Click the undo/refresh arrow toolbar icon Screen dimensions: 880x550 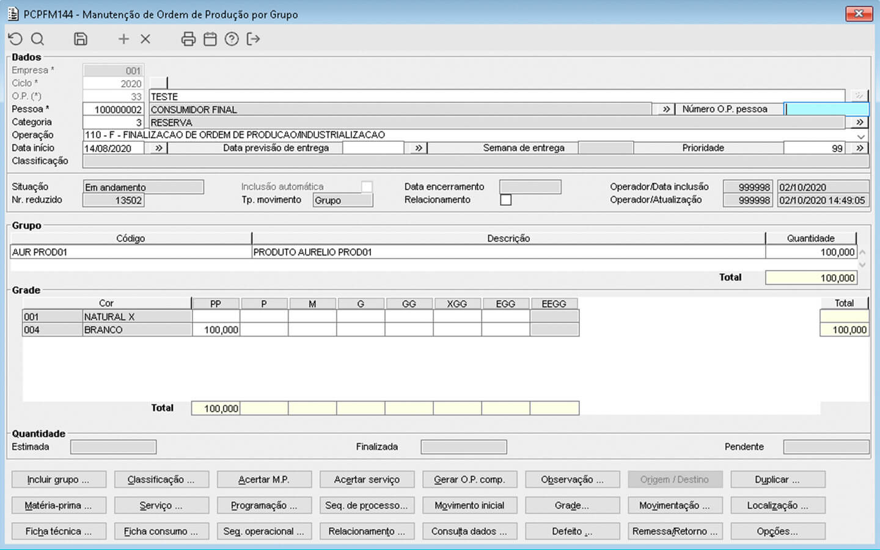[16, 39]
